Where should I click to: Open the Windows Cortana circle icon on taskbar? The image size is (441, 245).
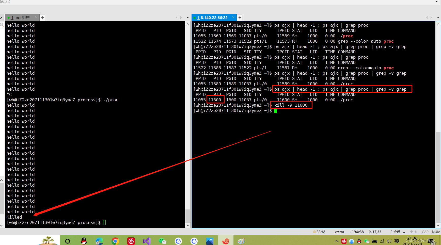pyautogui.click(x=68, y=241)
